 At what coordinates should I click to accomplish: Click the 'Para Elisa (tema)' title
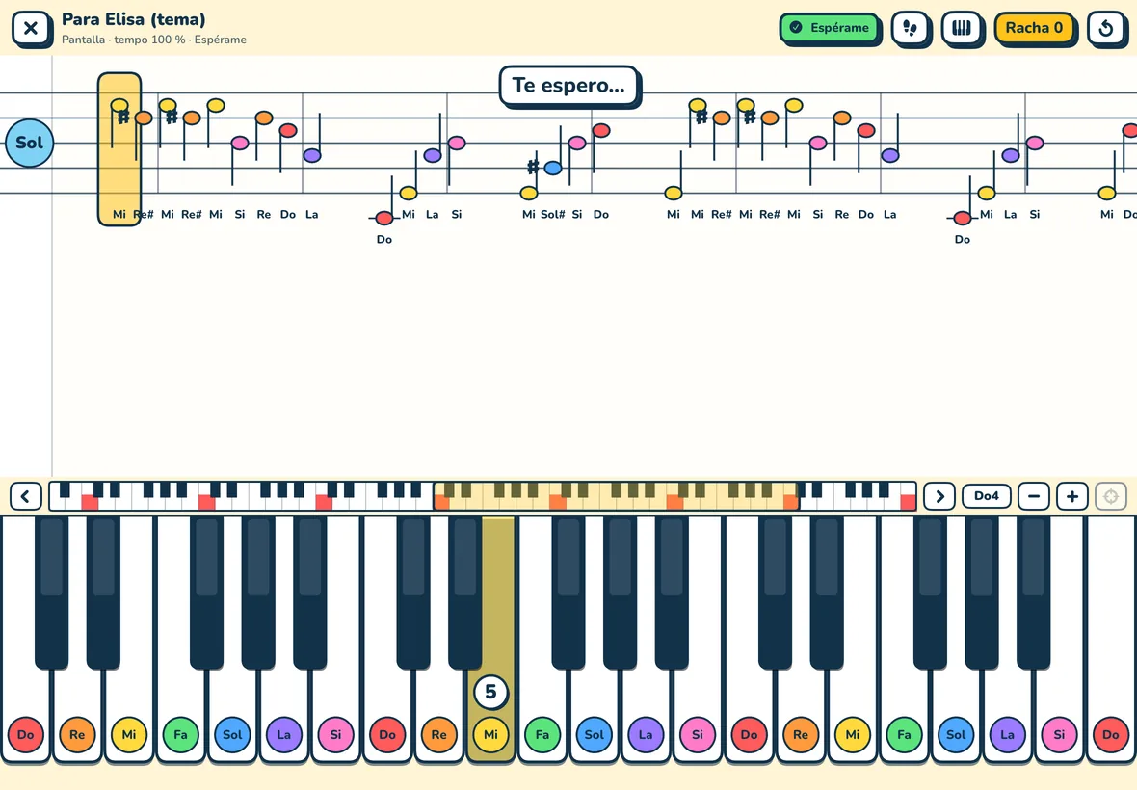coord(133,19)
